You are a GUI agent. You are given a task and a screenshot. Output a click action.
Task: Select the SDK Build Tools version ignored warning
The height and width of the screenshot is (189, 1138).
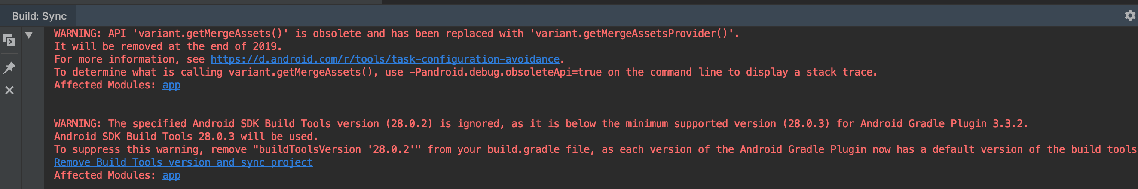pos(541,124)
